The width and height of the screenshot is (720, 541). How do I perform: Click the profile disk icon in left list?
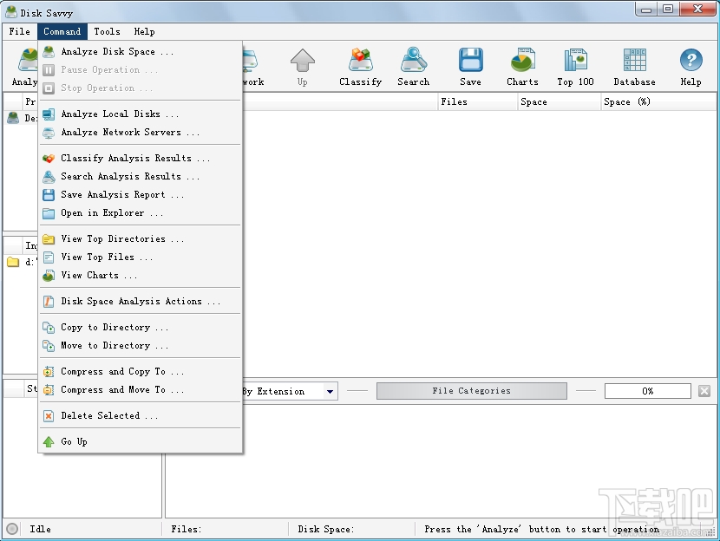click(13, 118)
